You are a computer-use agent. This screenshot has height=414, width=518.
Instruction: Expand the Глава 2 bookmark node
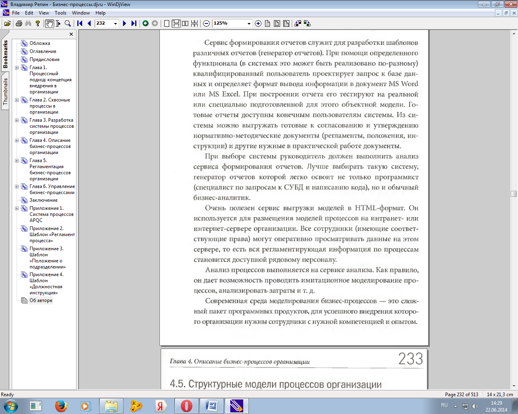(x=17, y=100)
